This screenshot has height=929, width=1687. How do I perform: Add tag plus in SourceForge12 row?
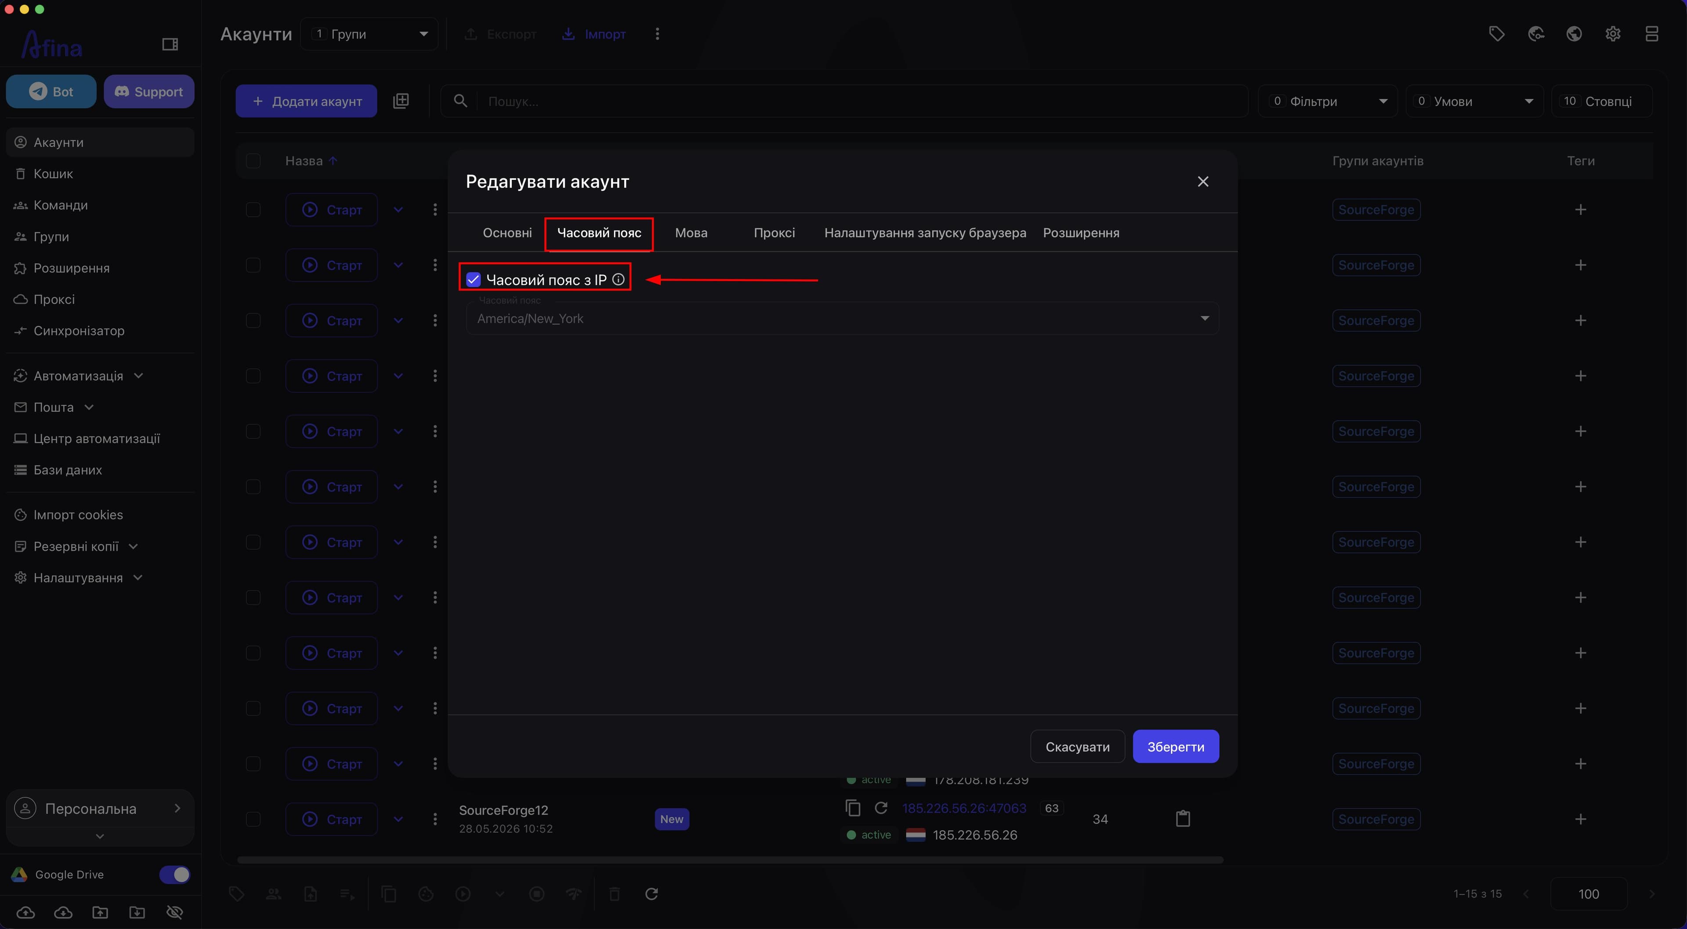point(1580,819)
